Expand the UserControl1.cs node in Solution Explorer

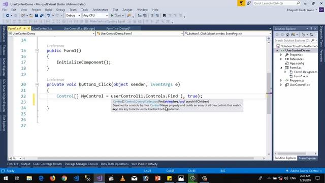coord(281,85)
